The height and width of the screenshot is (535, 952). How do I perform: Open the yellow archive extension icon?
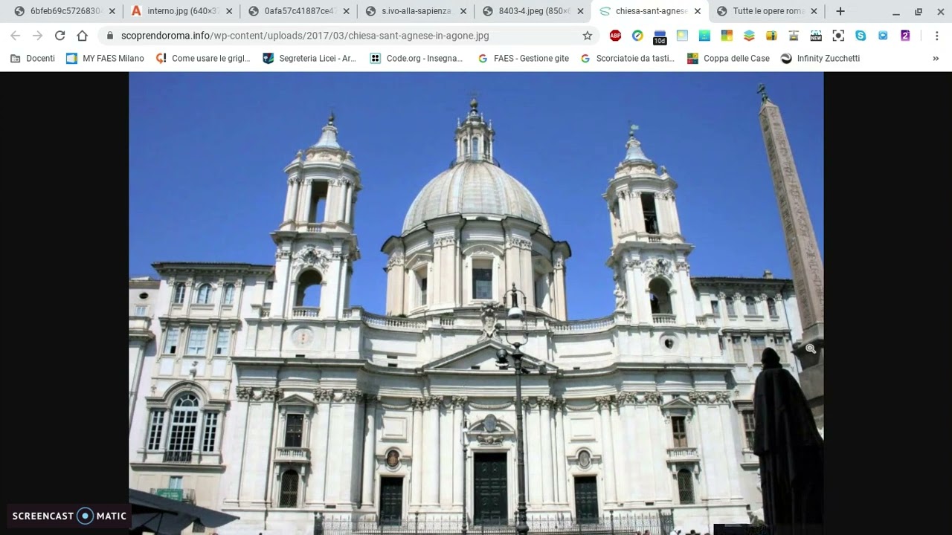(771, 36)
